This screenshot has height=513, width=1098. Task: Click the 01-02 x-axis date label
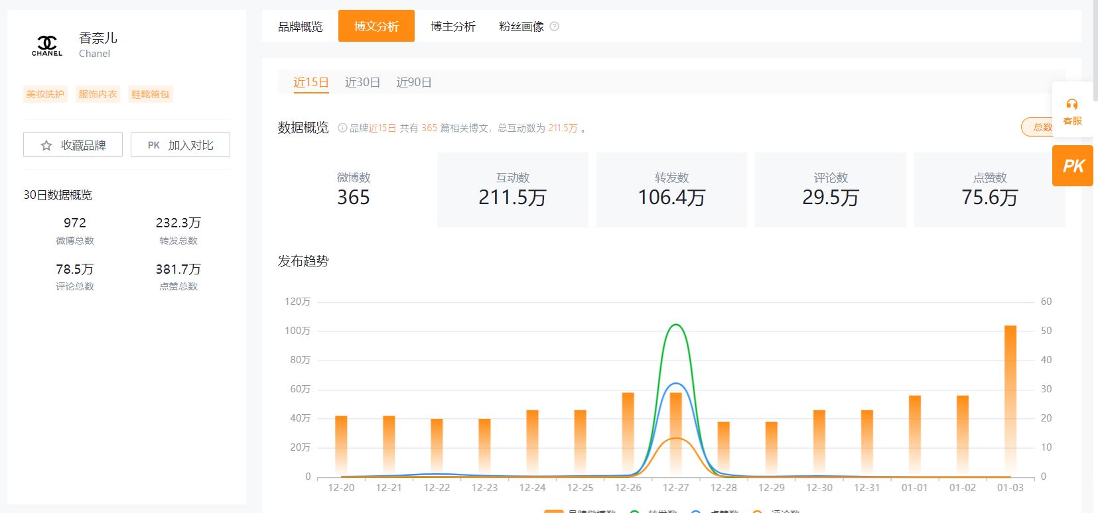[963, 488]
